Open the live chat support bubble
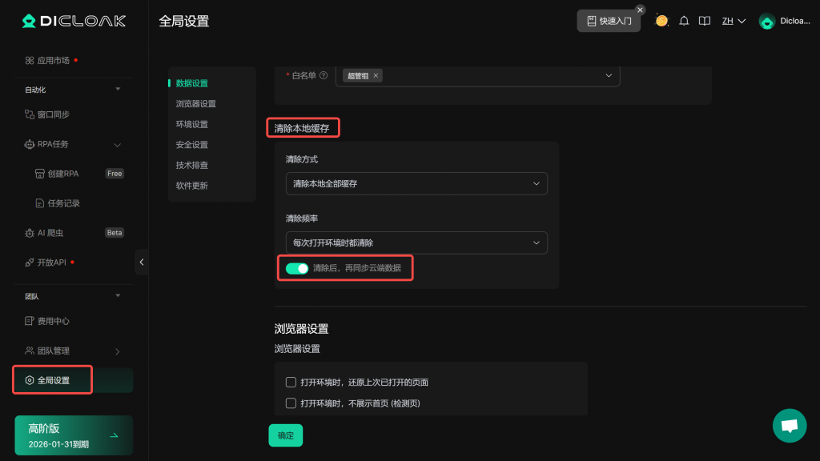The height and width of the screenshot is (461, 820). point(789,425)
